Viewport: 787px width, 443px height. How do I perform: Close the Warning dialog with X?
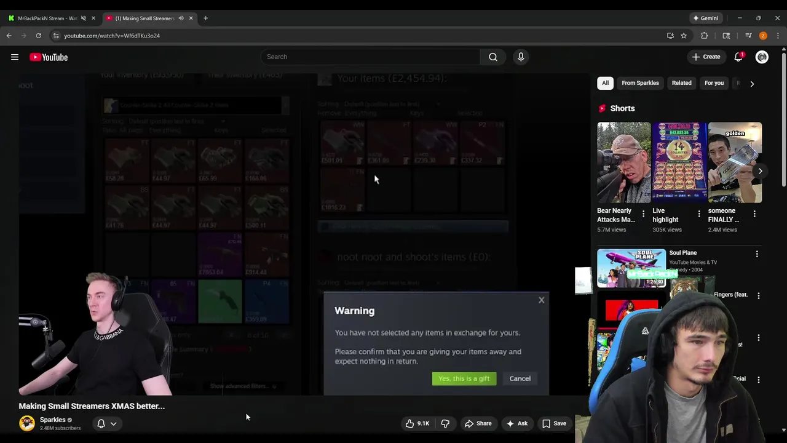[x=542, y=300]
